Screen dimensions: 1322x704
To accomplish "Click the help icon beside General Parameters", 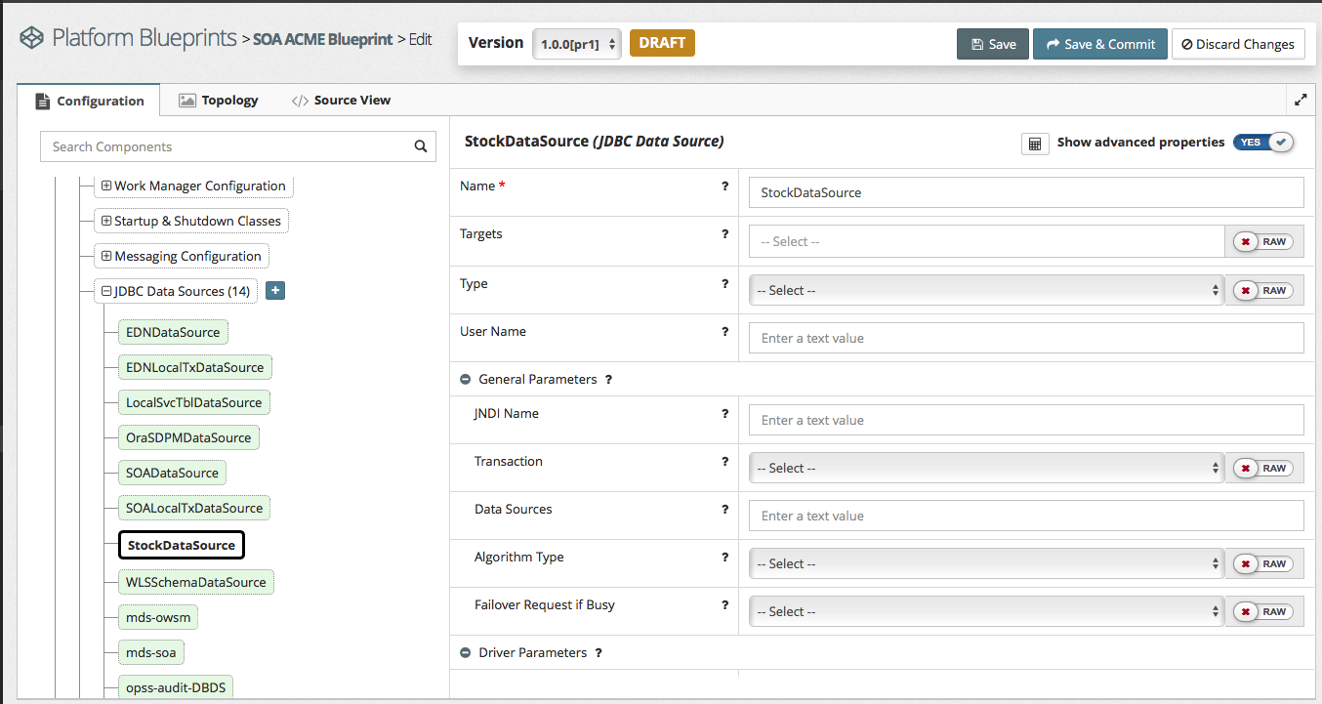I will click(x=608, y=379).
